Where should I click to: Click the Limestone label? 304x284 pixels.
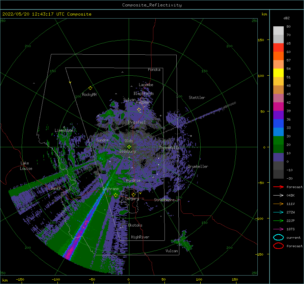(x=64, y=130)
